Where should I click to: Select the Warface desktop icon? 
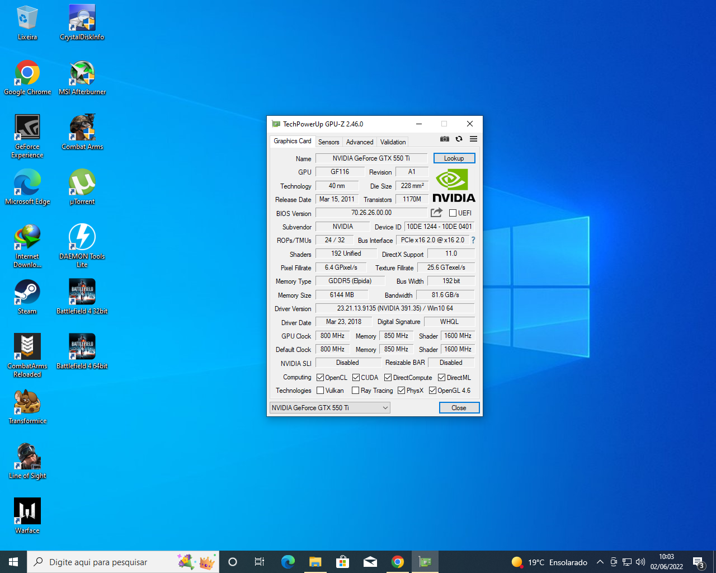27,516
